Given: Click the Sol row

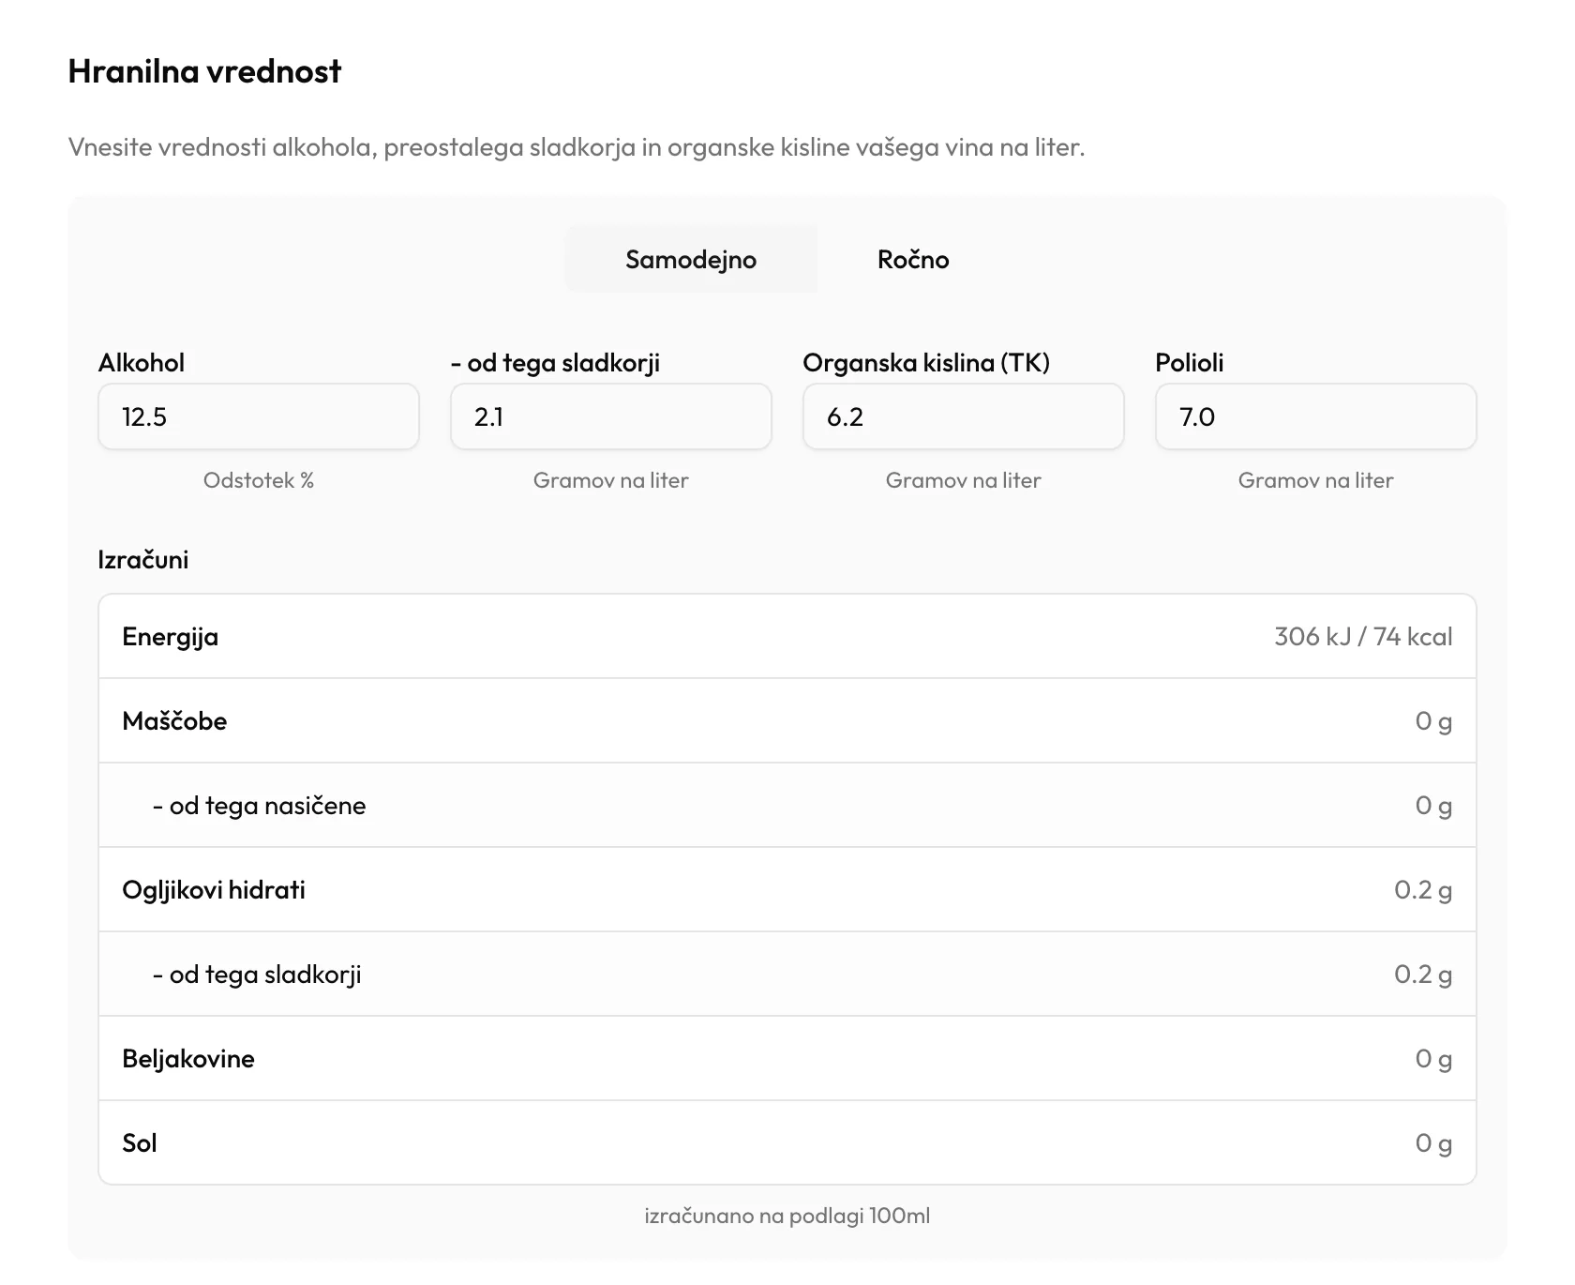Looking at the screenshot, I should pyautogui.click(x=787, y=1142).
